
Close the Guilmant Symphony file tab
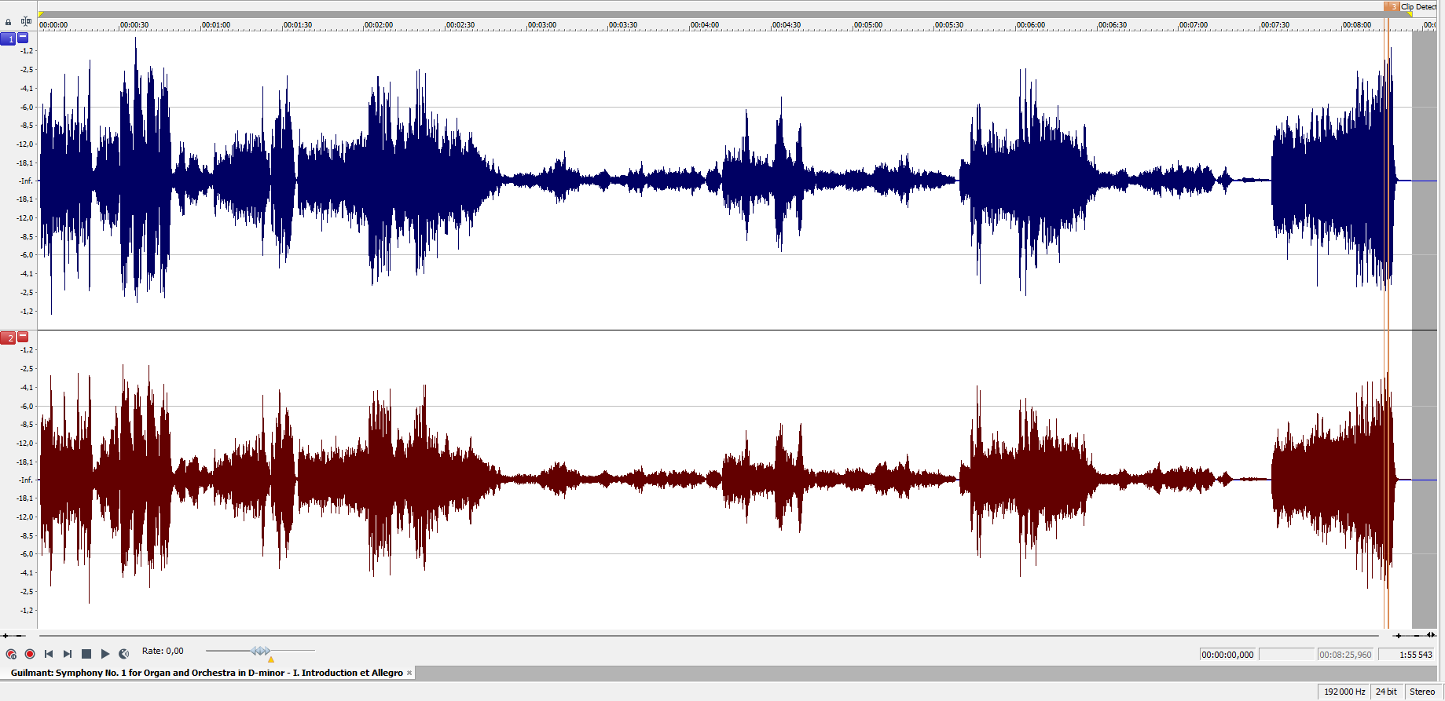(409, 673)
